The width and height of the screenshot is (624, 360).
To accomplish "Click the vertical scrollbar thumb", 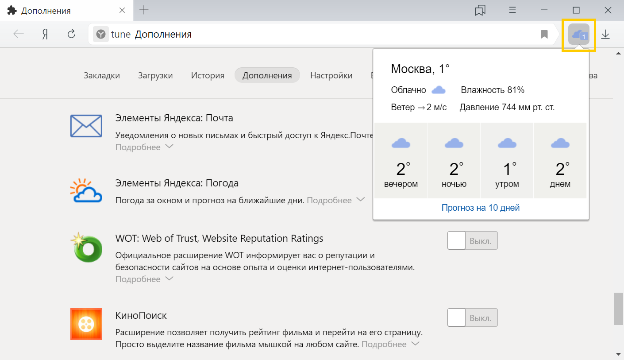I will point(618,309).
